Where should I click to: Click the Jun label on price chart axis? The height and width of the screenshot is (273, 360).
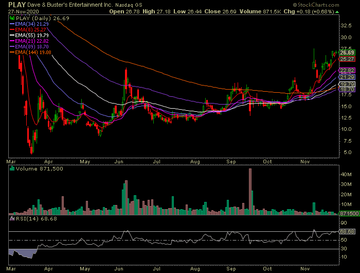[119, 162]
